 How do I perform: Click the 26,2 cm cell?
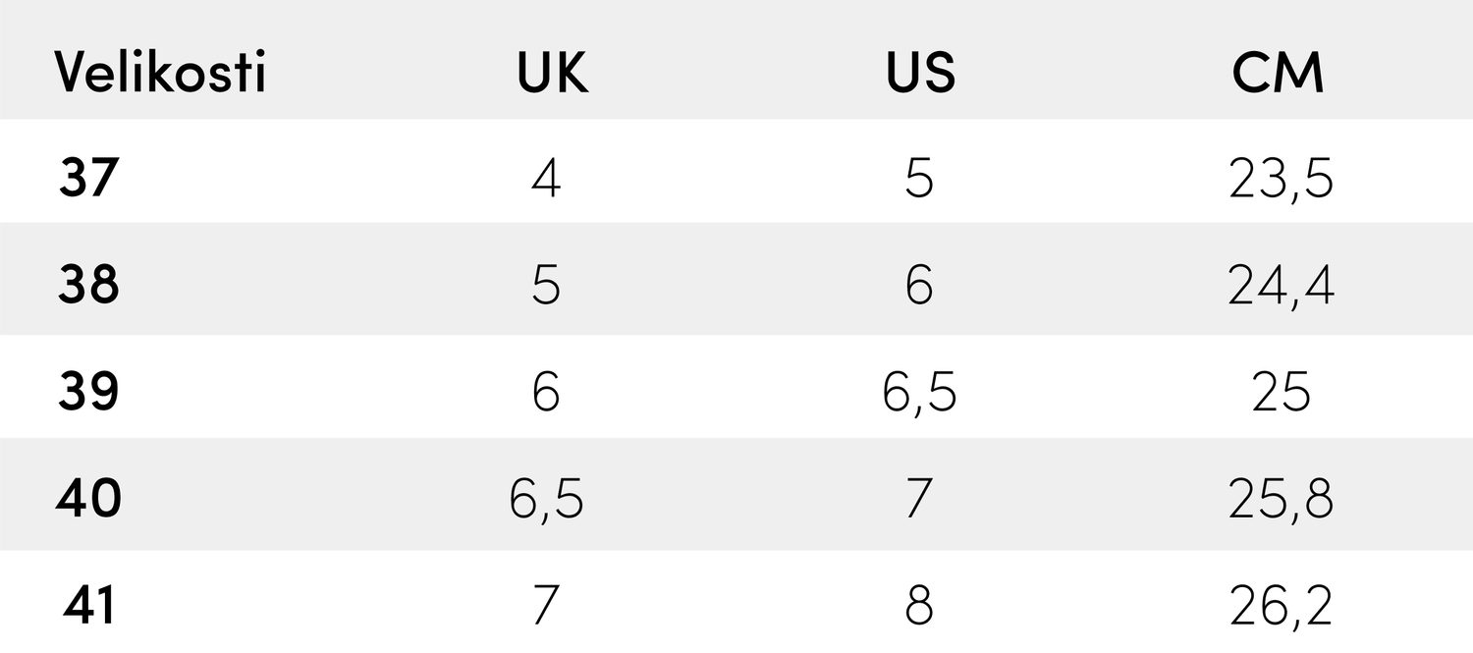(x=1281, y=607)
